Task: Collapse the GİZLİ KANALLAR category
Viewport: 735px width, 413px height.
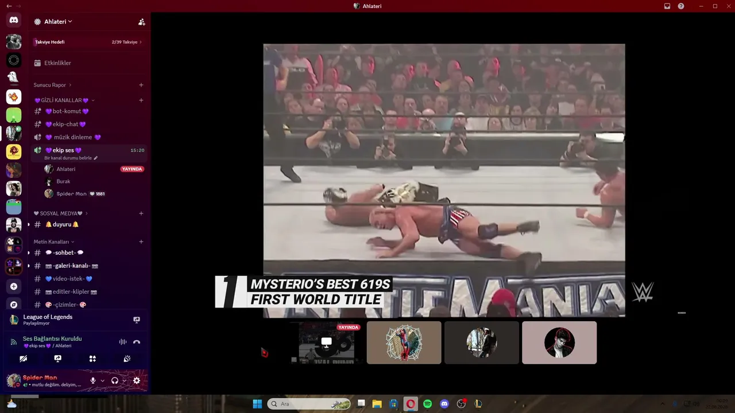Action: pos(64,100)
